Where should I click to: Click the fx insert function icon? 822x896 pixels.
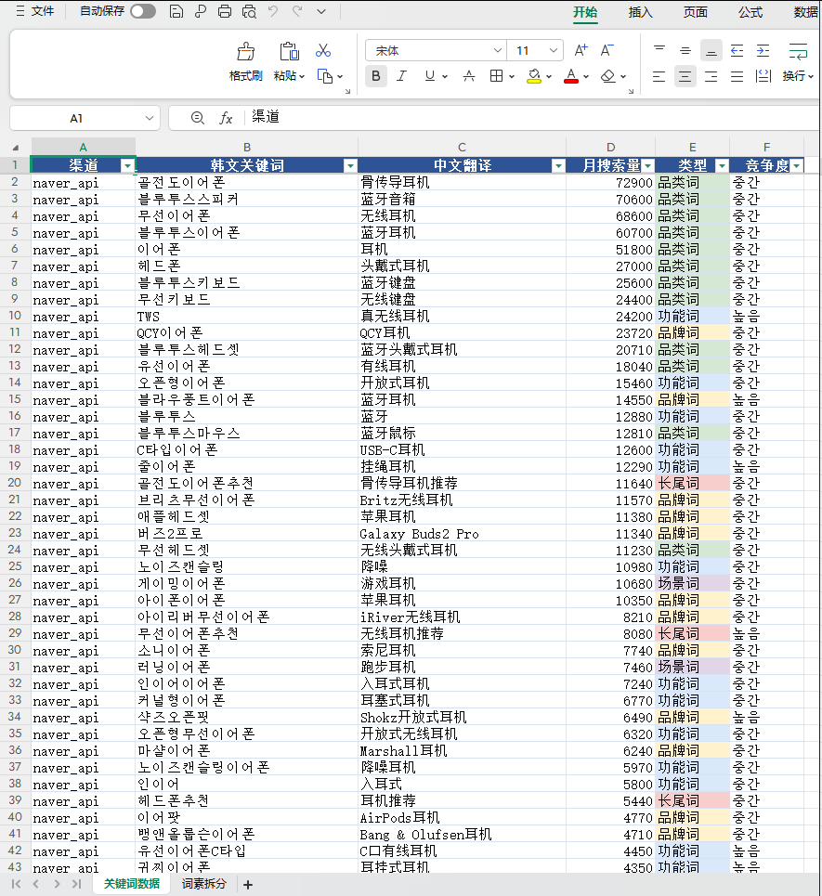226,118
